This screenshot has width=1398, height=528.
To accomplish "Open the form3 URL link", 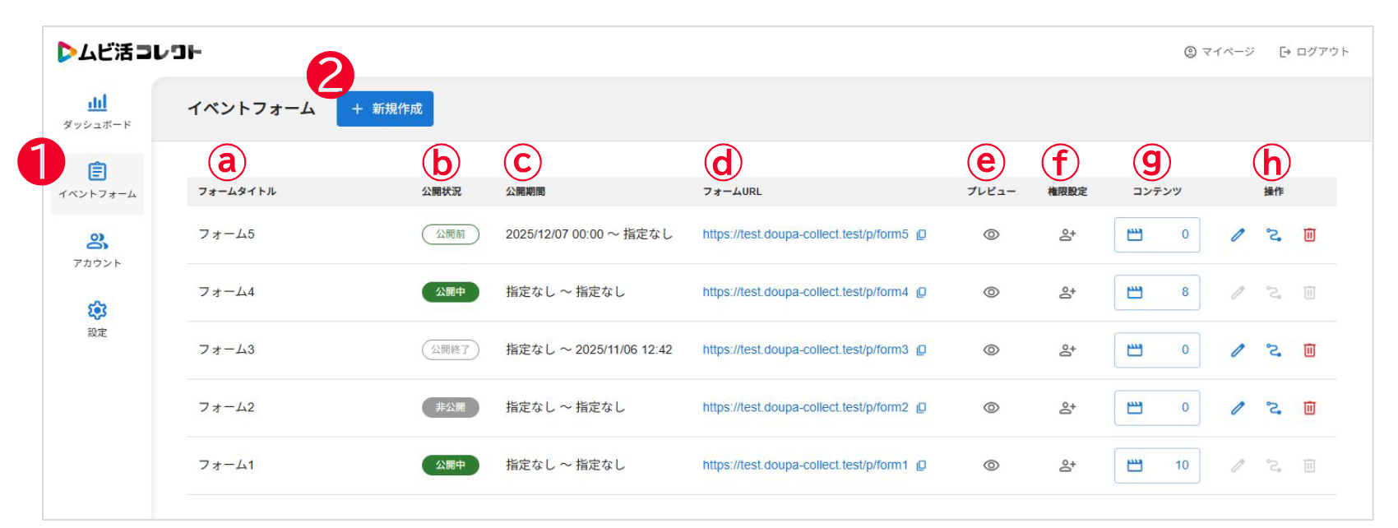I will [x=805, y=350].
